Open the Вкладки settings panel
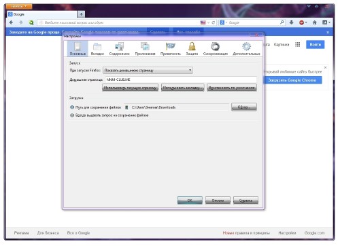The height and width of the screenshot is (246, 340). (x=97, y=48)
